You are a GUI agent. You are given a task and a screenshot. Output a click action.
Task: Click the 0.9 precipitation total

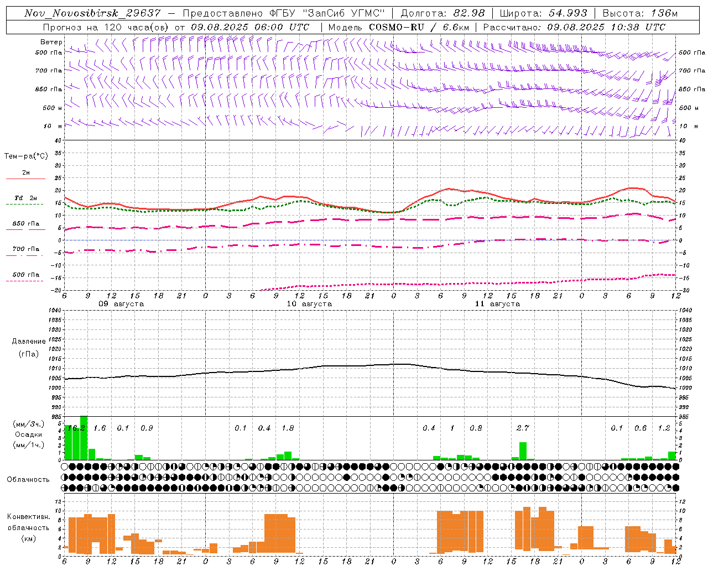pos(147,428)
